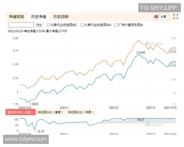Select the 排位百分比（年度） tab

[x=81, y=112]
